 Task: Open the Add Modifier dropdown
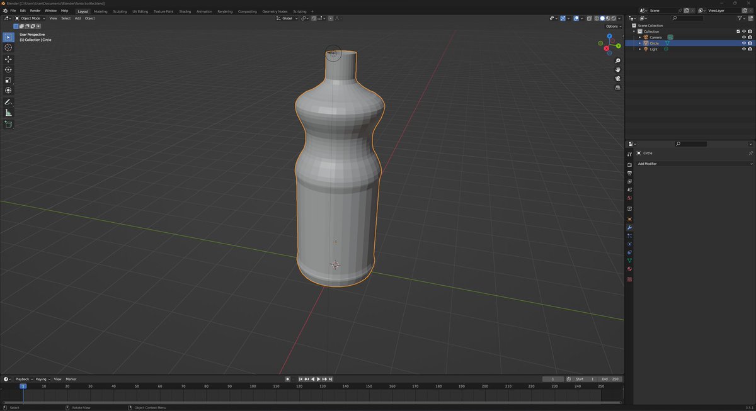[693, 164]
